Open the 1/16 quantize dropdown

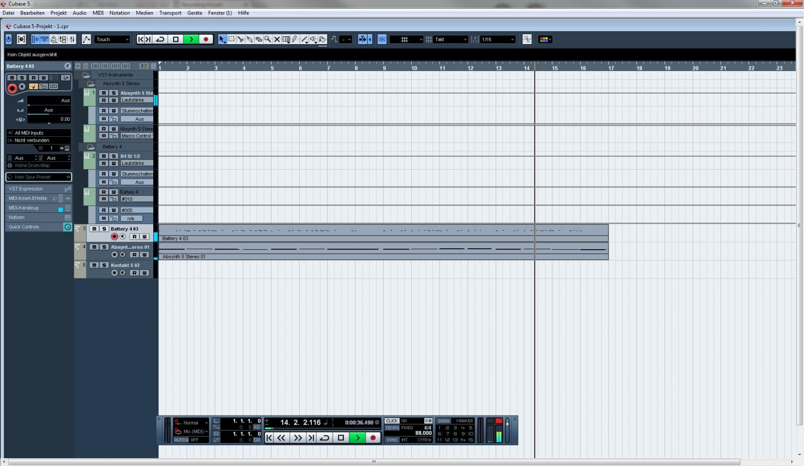pyautogui.click(x=498, y=39)
